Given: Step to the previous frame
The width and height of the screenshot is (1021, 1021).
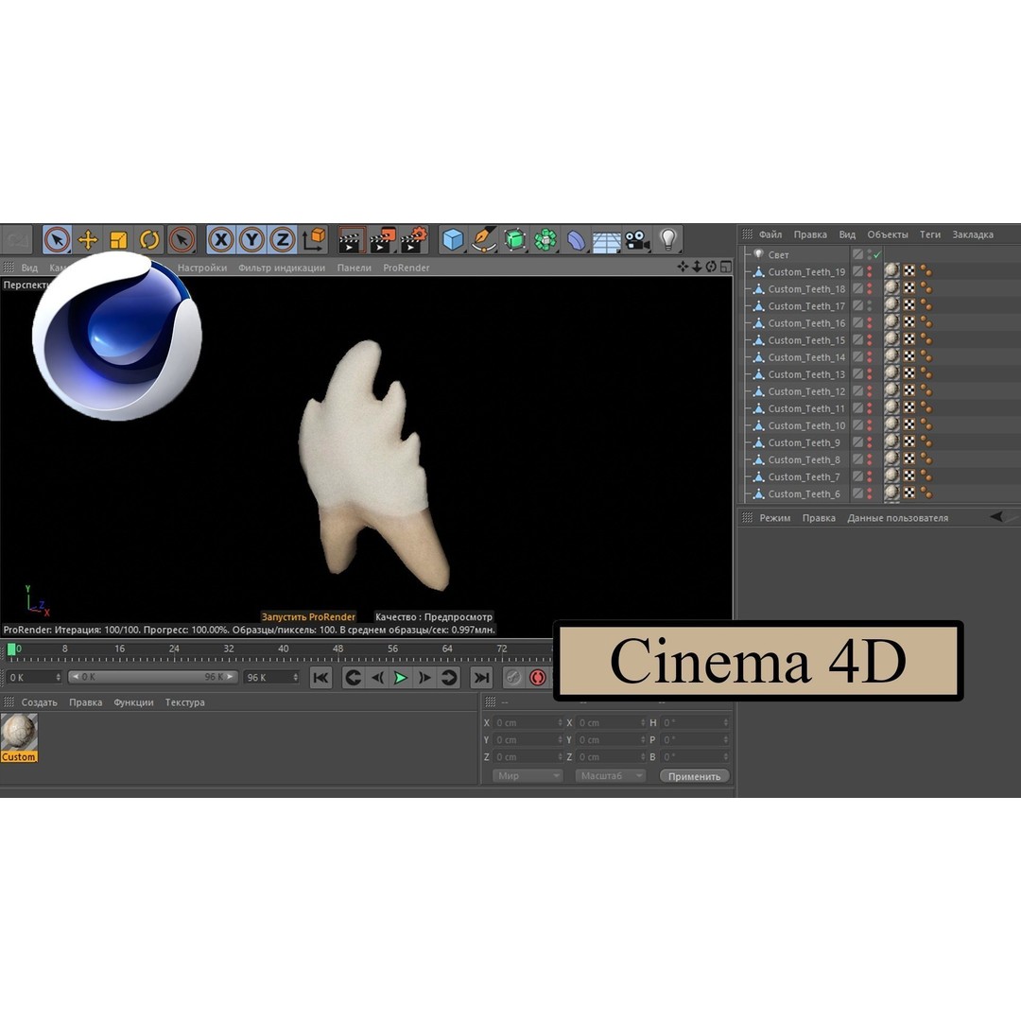Looking at the screenshot, I should click(377, 678).
